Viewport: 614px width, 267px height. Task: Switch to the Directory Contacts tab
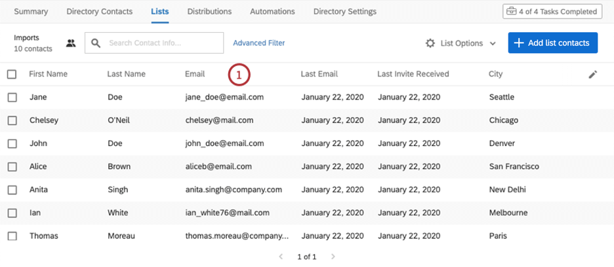click(100, 12)
